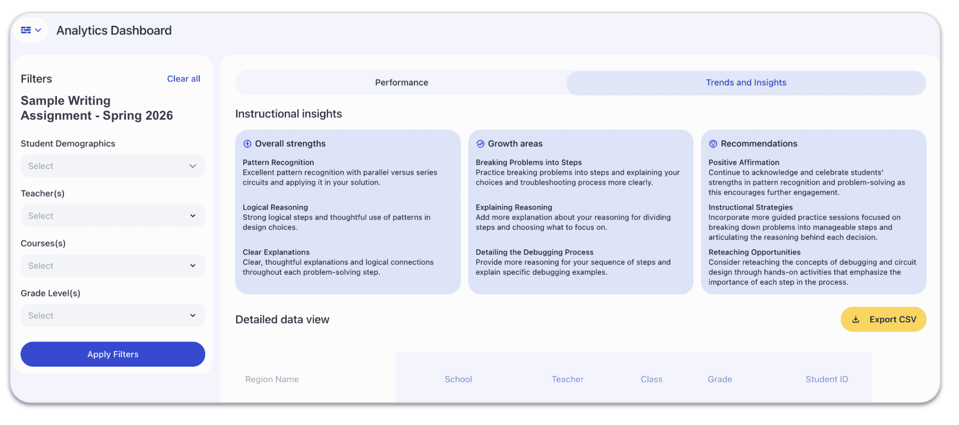Click the Student ID column header

tap(826, 379)
